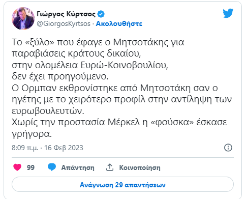The image size is (247, 199).
Task: Open Γιώργος Κύρτσος profile picture
Action: coord(23,18)
